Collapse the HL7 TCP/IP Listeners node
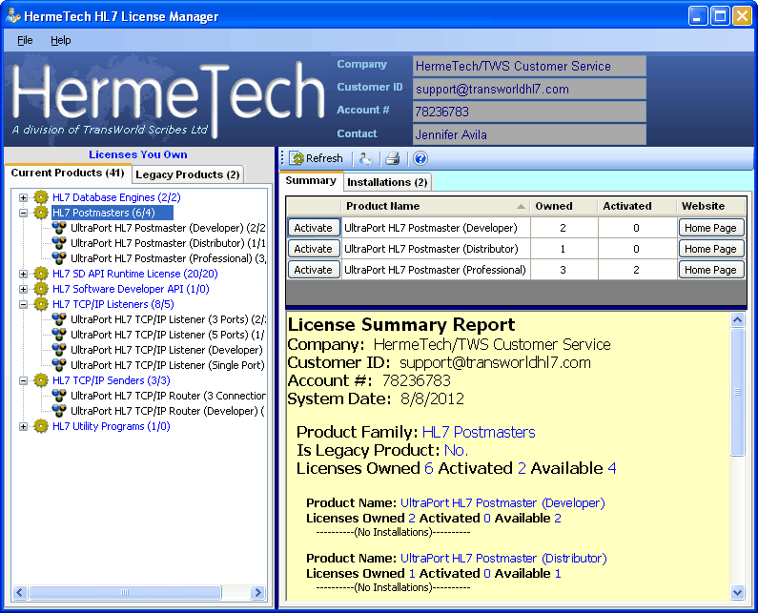The image size is (758, 613). (x=23, y=304)
